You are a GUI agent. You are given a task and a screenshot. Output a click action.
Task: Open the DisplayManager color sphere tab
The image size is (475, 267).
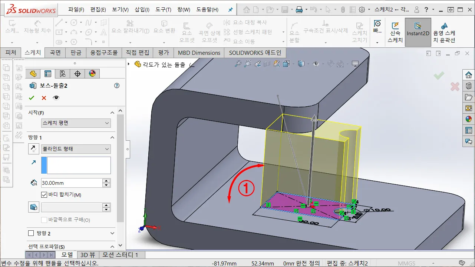[x=92, y=73]
